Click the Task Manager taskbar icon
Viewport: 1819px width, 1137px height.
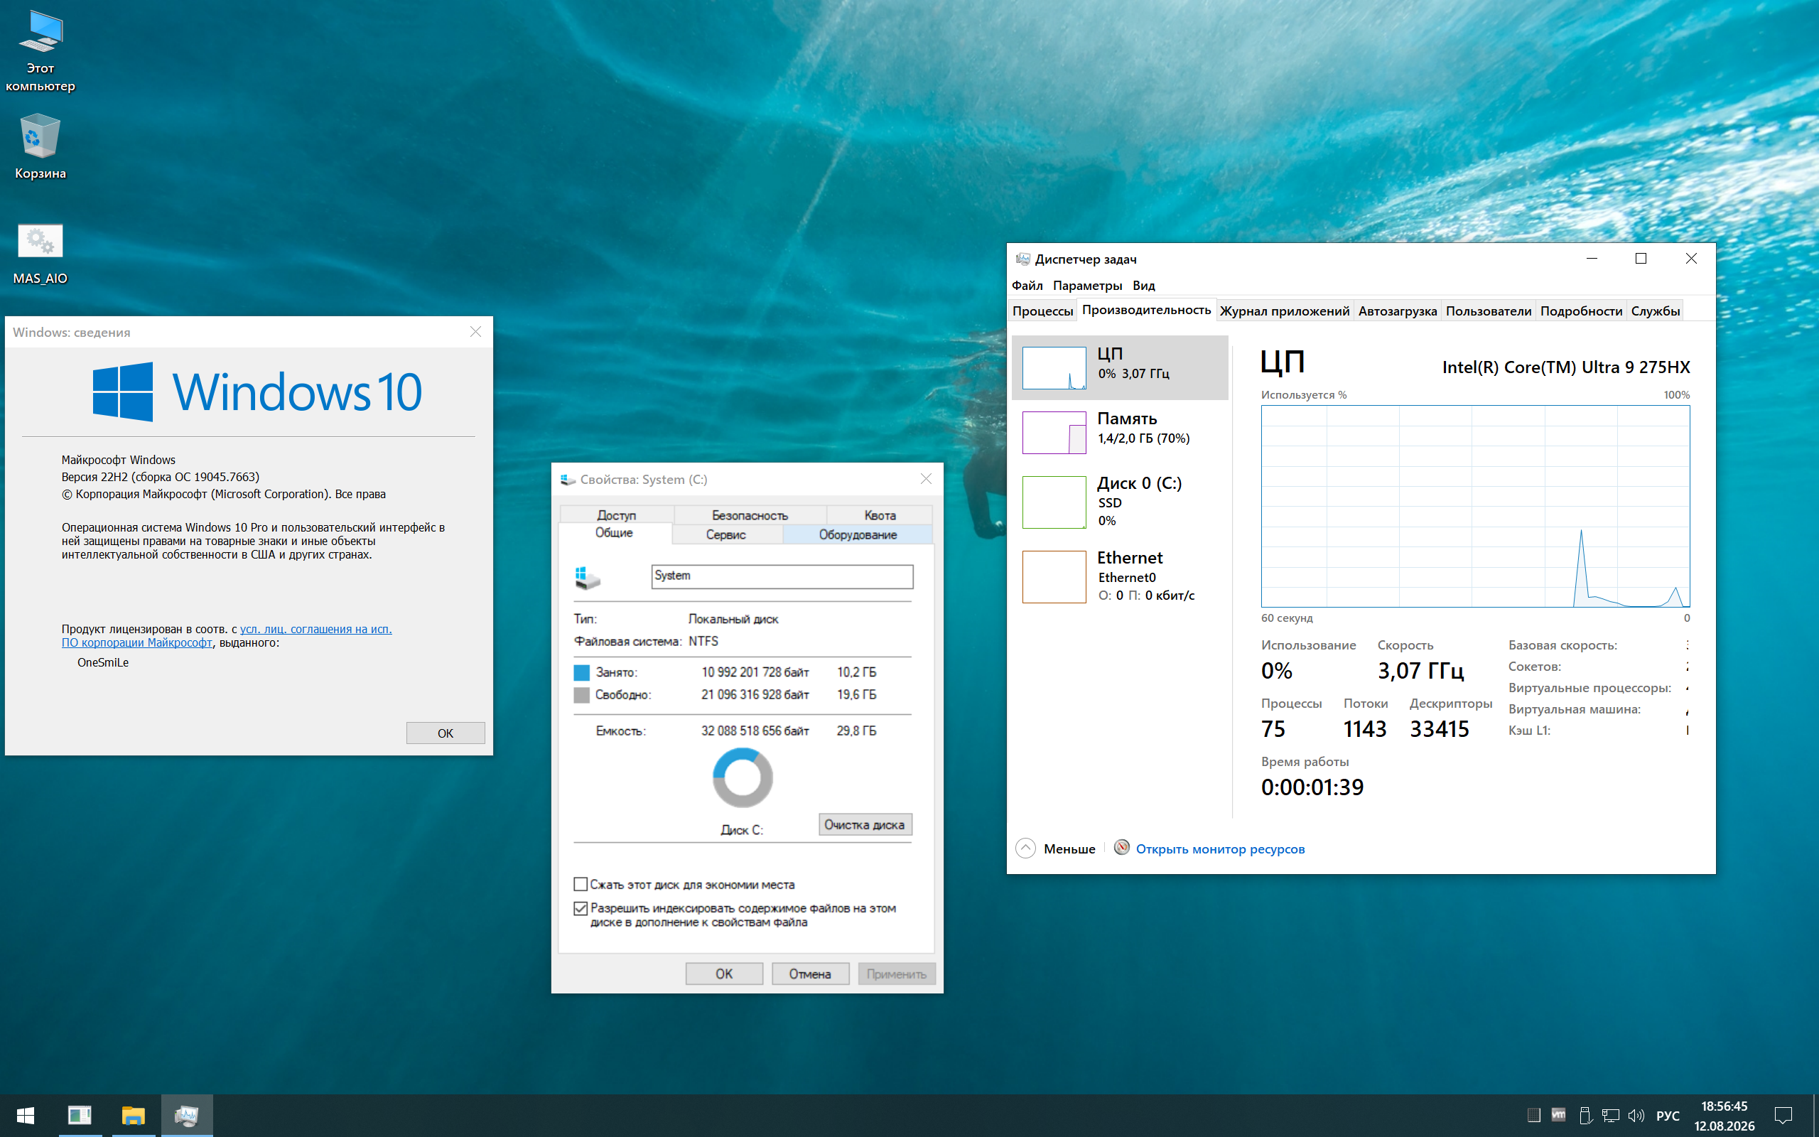pos(186,1115)
